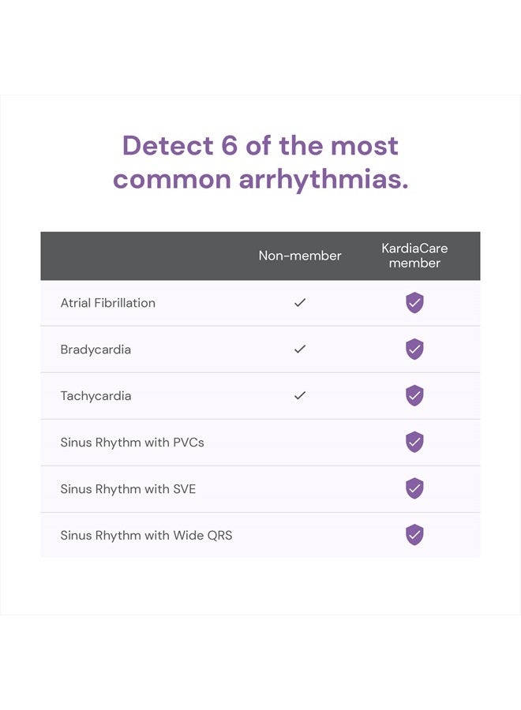Click the Sinus Rhythm with PVCs label
The width and height of the screenshot is (521, 710).
coord(133,443)
